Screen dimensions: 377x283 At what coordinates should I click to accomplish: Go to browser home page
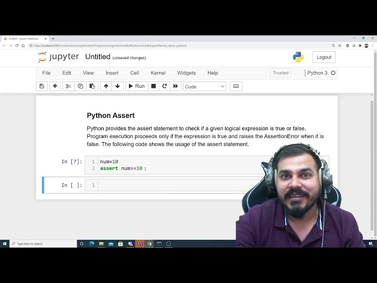coord(23,45)
